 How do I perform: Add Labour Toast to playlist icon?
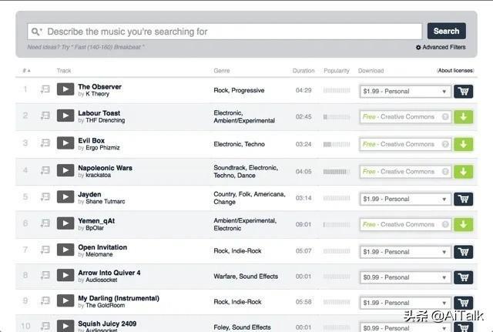pyautogui.click(x=45, y=116)
